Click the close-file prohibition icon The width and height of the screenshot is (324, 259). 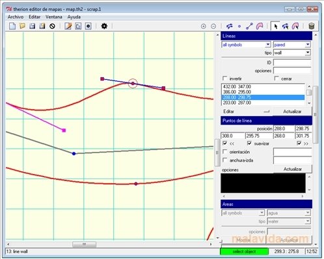tap(52, 26)
